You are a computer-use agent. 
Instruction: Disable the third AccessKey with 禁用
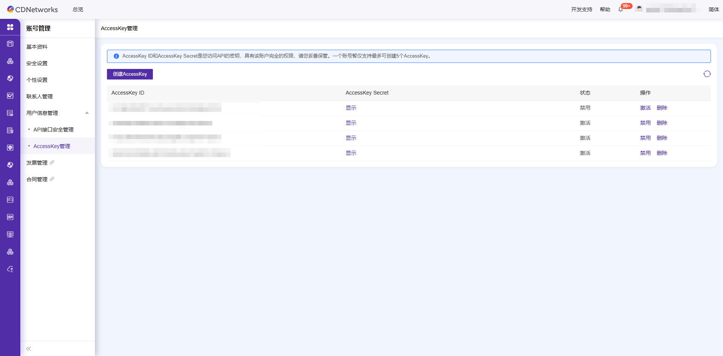[x=645, y=138]
